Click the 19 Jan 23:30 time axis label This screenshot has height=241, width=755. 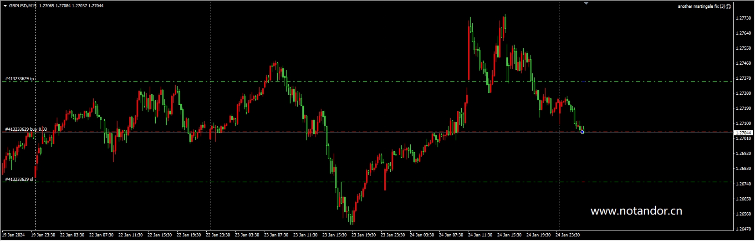[x=43, y=236]
